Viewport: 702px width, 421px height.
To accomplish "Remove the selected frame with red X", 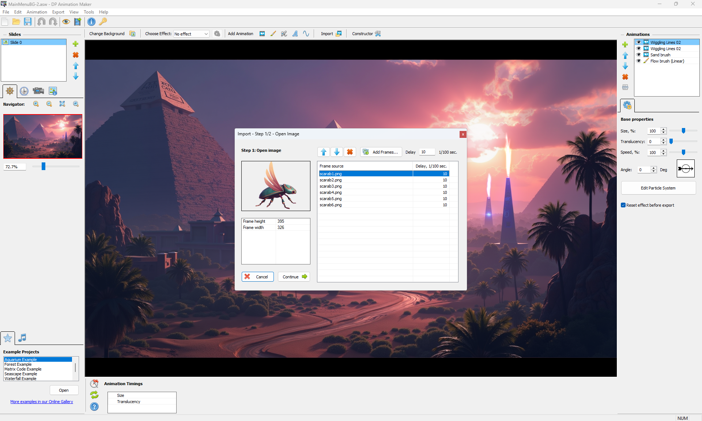I will pos(350,152).
